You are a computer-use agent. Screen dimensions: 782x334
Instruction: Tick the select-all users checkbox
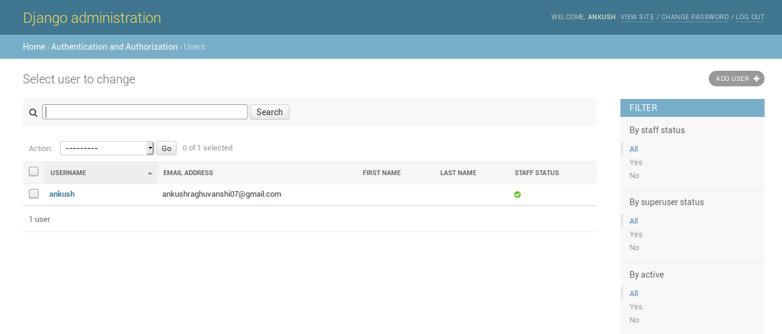tap(34, 171)
